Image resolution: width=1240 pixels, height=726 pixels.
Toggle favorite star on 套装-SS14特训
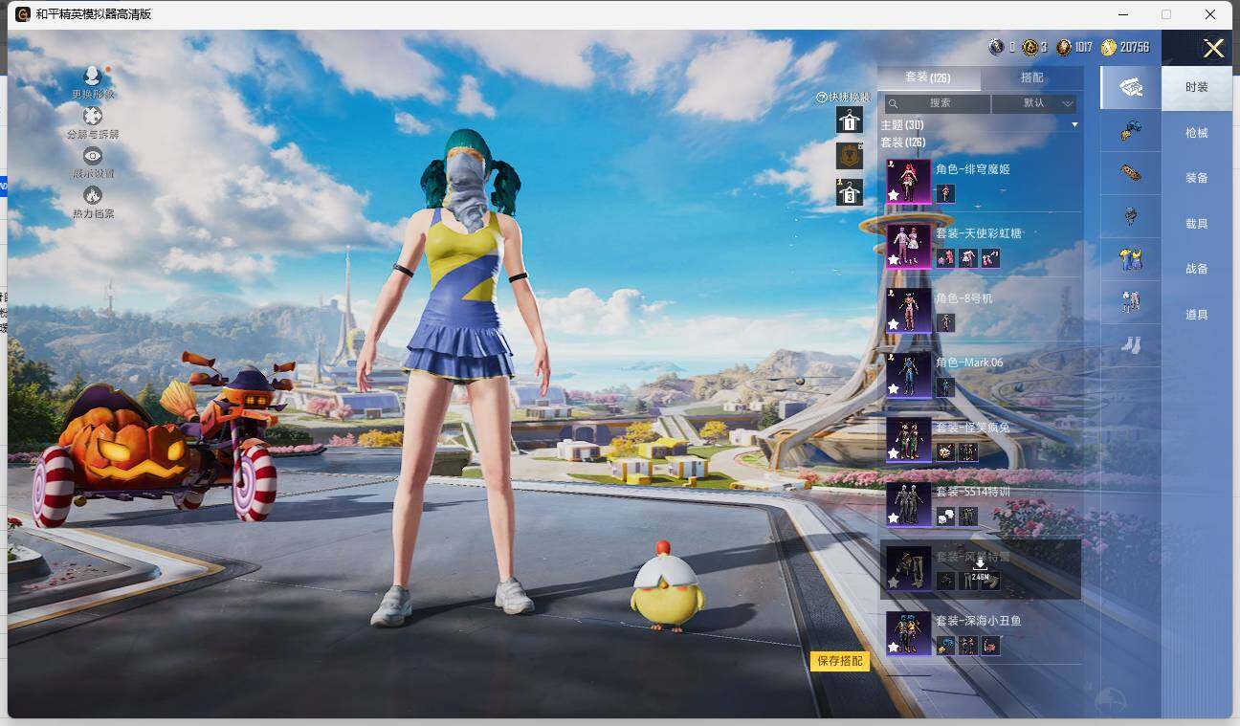click(894, 517)
